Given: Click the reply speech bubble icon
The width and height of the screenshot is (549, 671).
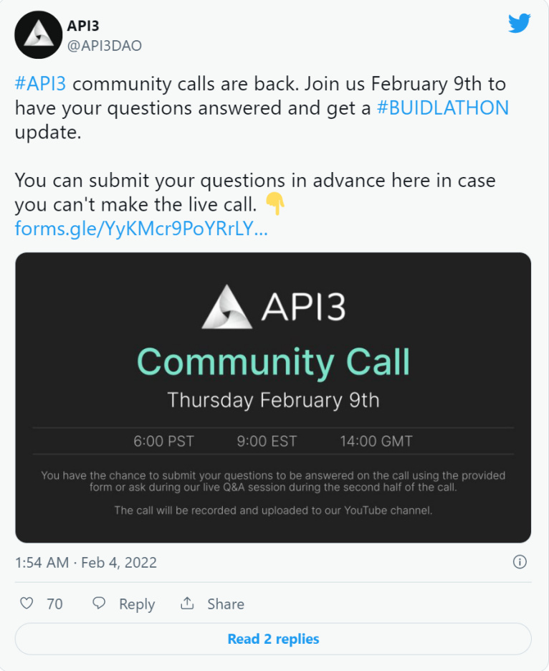Looking at the screenshot, I should (99, 603).
